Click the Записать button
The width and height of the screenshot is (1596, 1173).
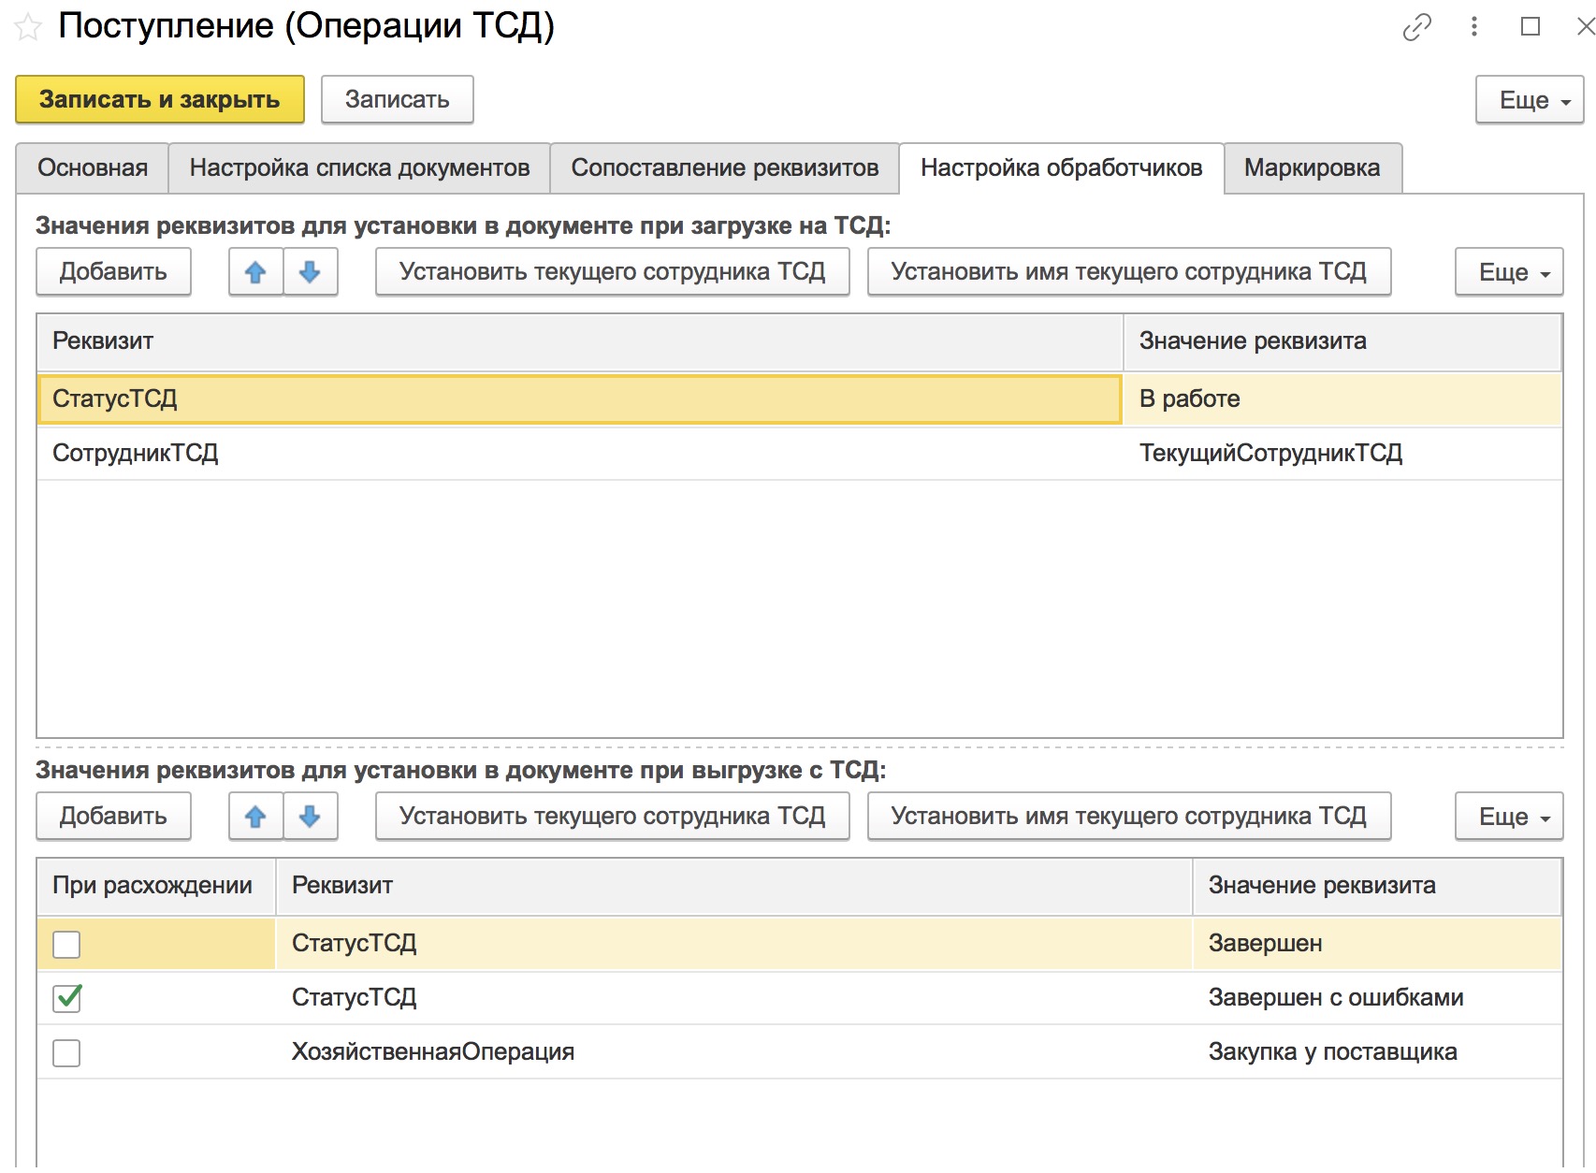pos(398,100)
